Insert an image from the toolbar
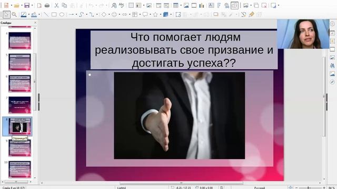Image resolution: width=337 pixels, height=189 pixels. 186,6
